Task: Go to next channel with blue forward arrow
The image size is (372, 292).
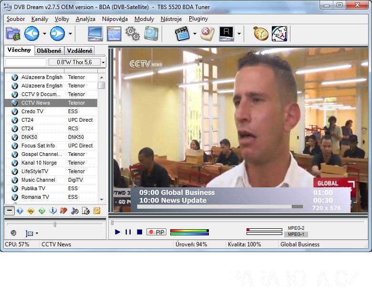Action: (x=57, y=34)
